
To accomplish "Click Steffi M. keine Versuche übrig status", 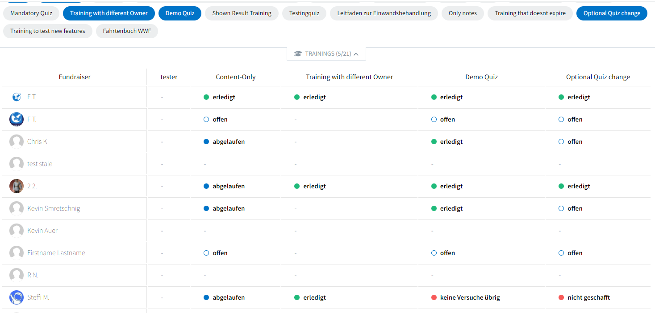I will tap(466, 297).
